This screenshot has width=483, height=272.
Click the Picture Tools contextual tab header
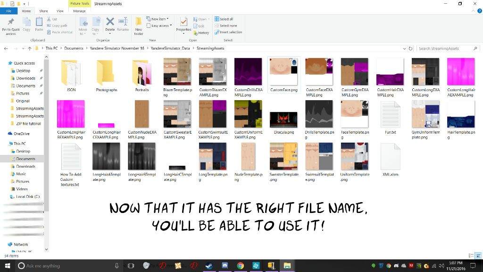click(x=79, y=3)
